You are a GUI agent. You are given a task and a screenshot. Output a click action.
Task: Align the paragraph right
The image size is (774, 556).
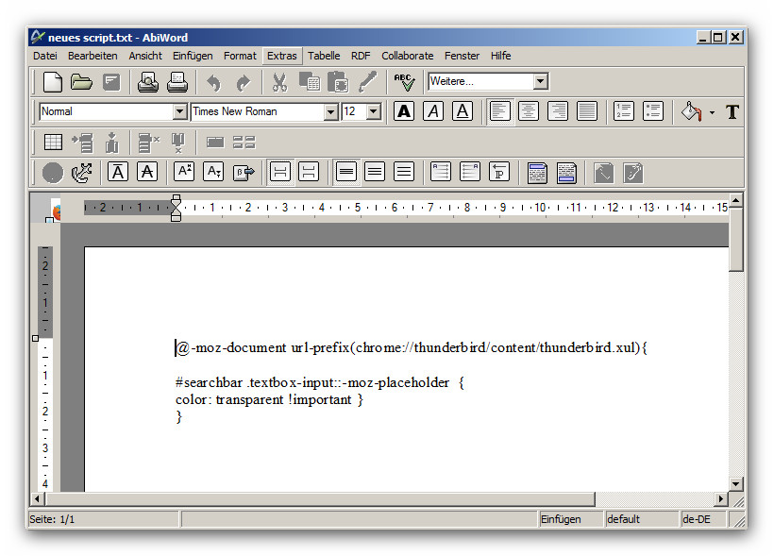tap(558, 111)
